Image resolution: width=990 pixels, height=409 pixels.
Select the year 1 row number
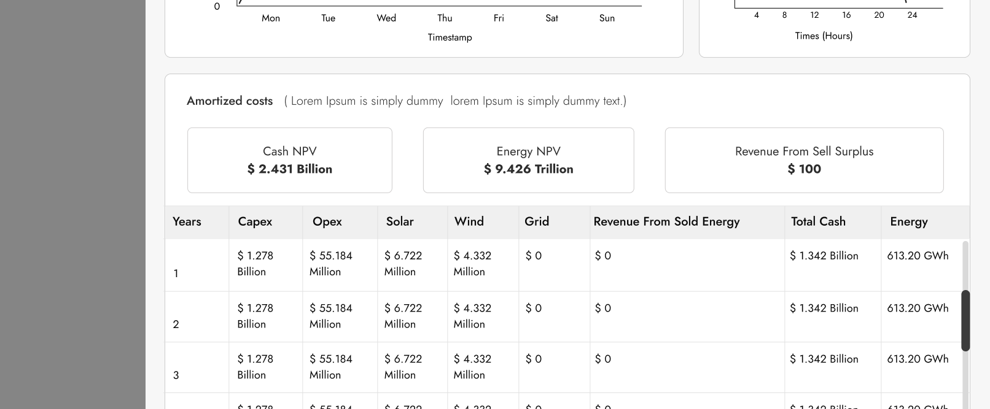point(176,273)
